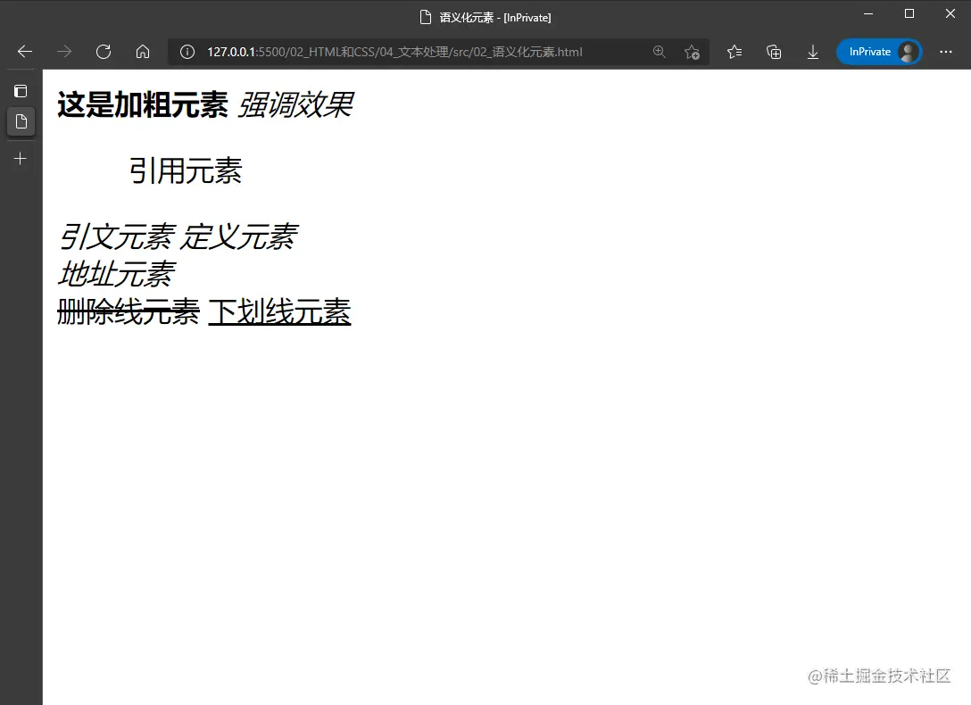Add this page to favorites
This screenshot has width=971, height=705.
[x=693, y=52]
